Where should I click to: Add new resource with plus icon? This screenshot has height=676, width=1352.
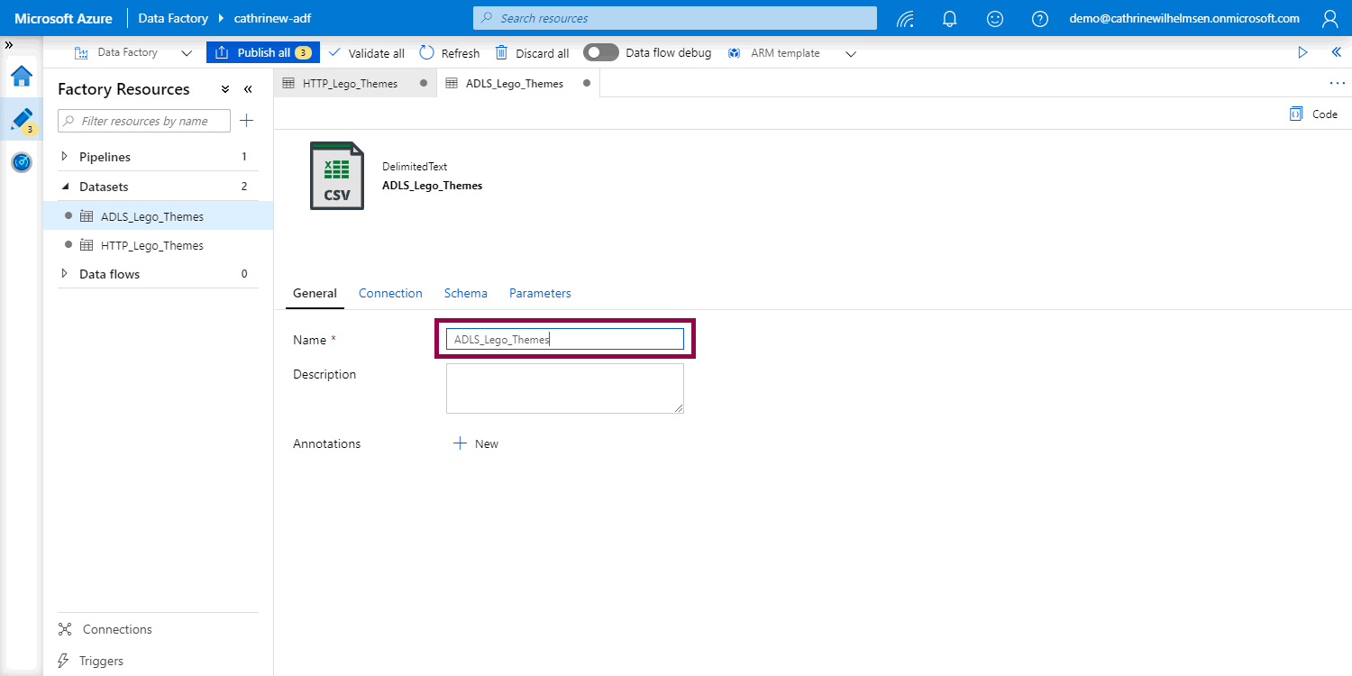point(246,121)
